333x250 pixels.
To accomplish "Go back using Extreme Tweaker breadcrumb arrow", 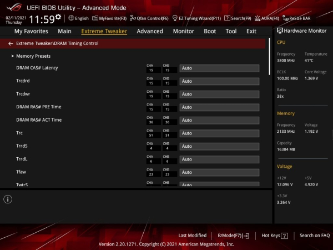I will coord(11,43).
